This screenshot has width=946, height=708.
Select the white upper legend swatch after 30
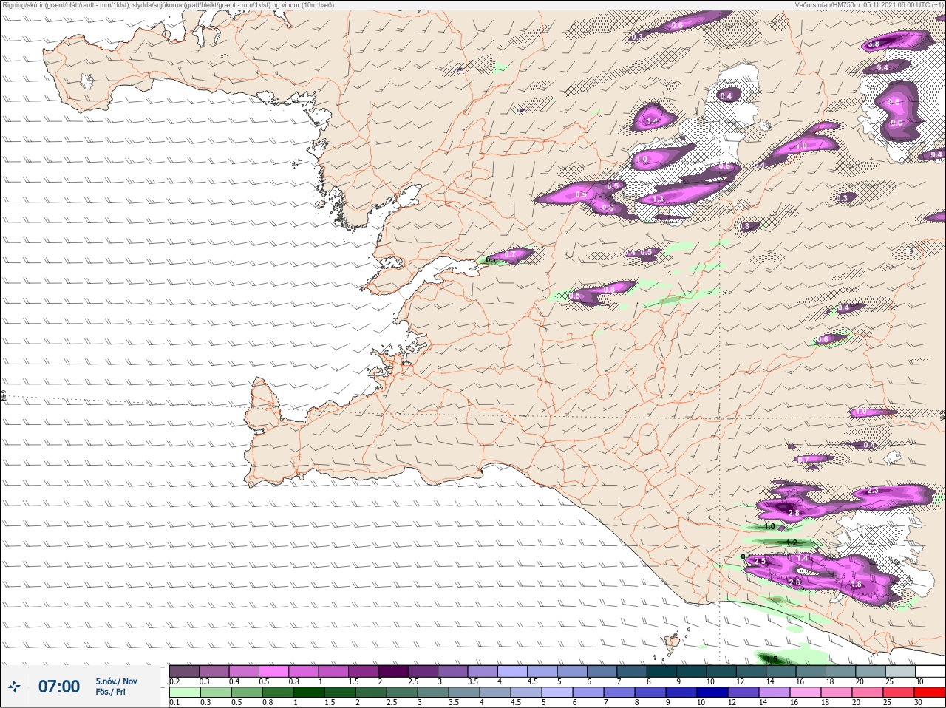click(930, 671)
